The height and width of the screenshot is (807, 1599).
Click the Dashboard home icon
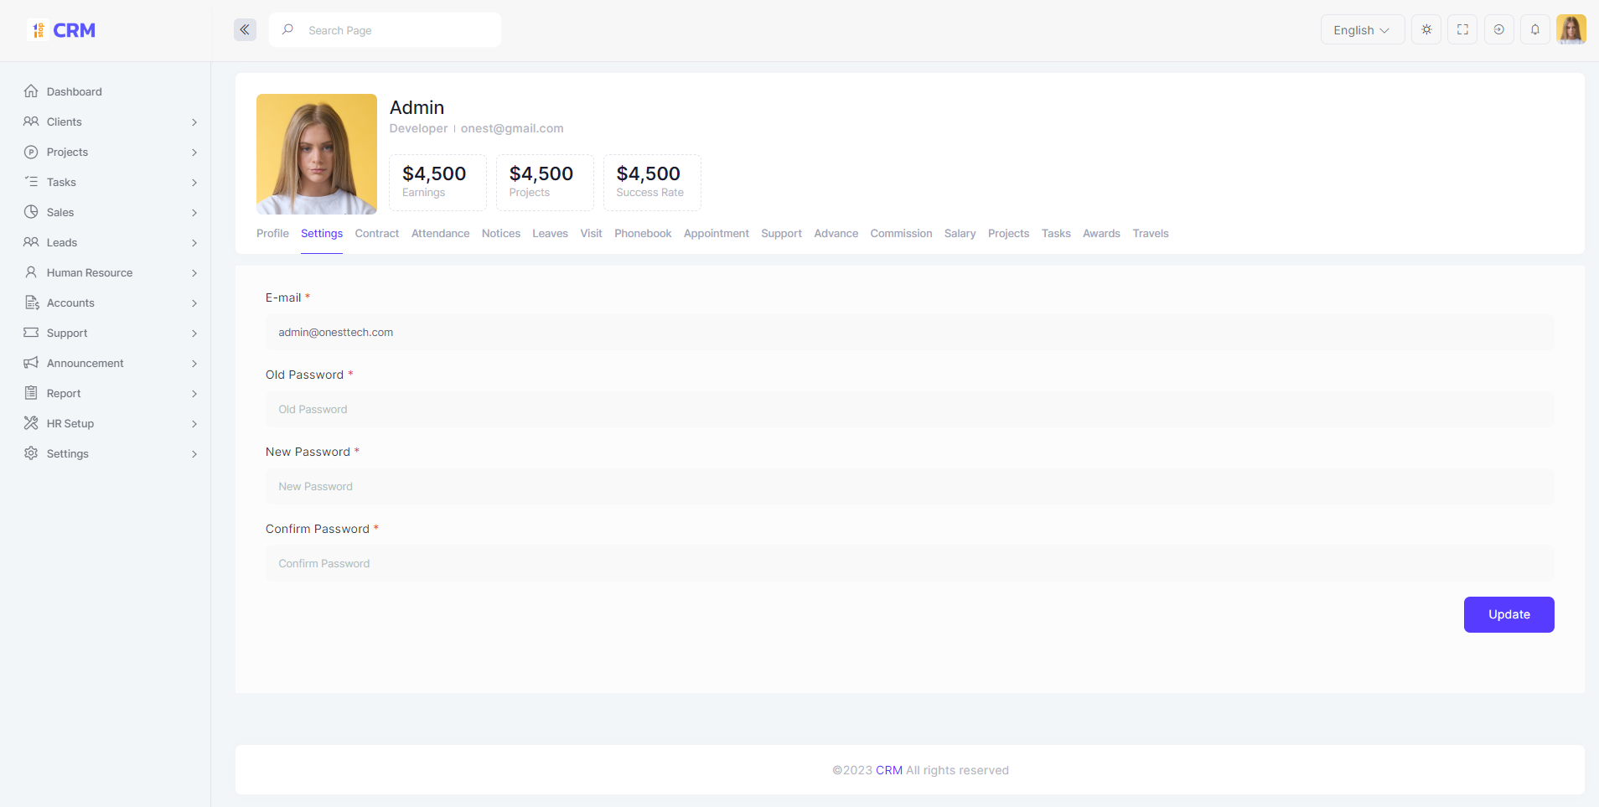click(31, 91)
